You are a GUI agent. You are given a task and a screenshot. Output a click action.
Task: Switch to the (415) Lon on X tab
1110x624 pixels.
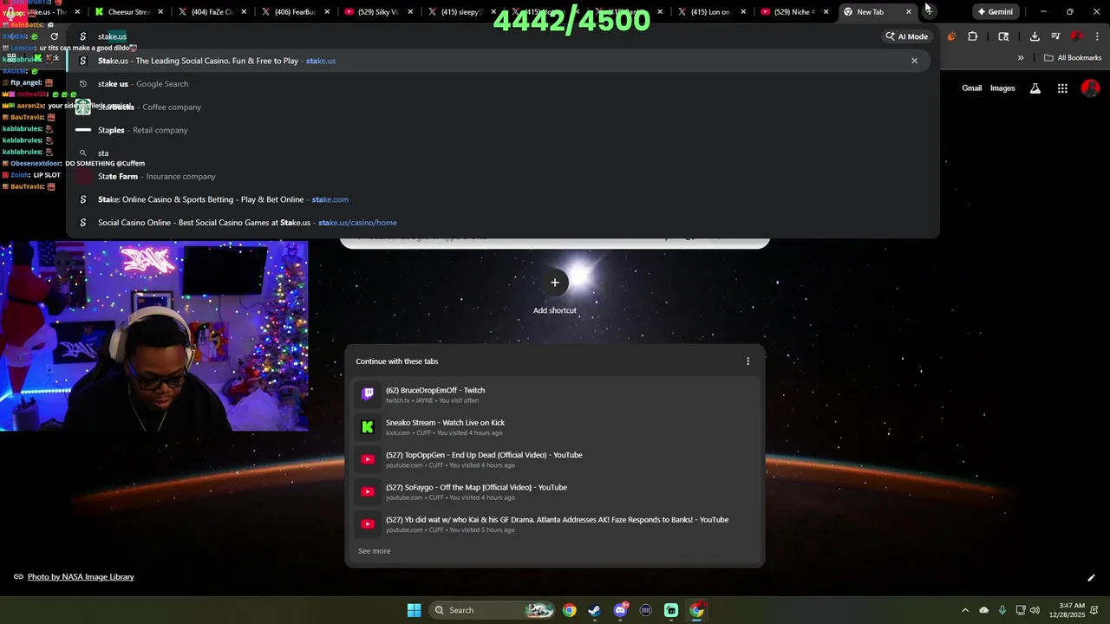(x=711, y=12)
